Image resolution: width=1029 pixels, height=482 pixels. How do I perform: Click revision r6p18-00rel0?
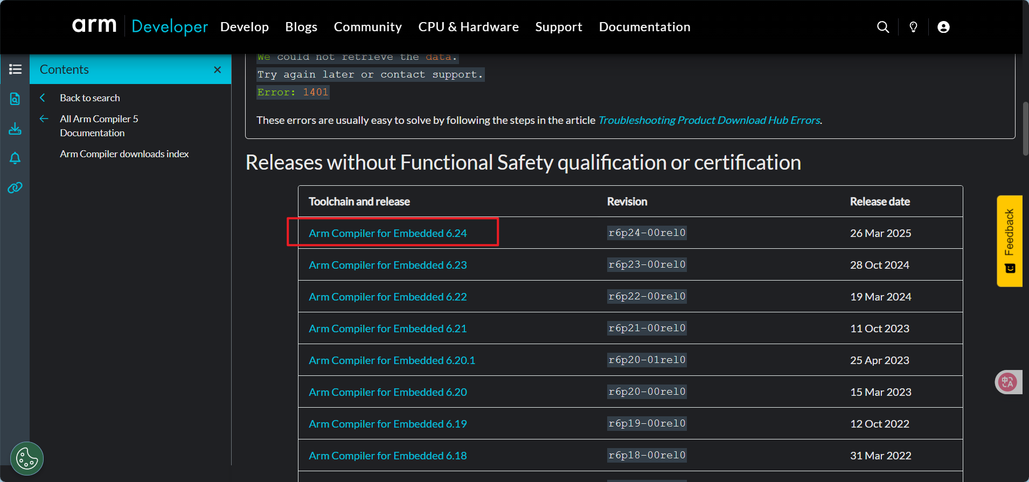[x=647, y=455]
